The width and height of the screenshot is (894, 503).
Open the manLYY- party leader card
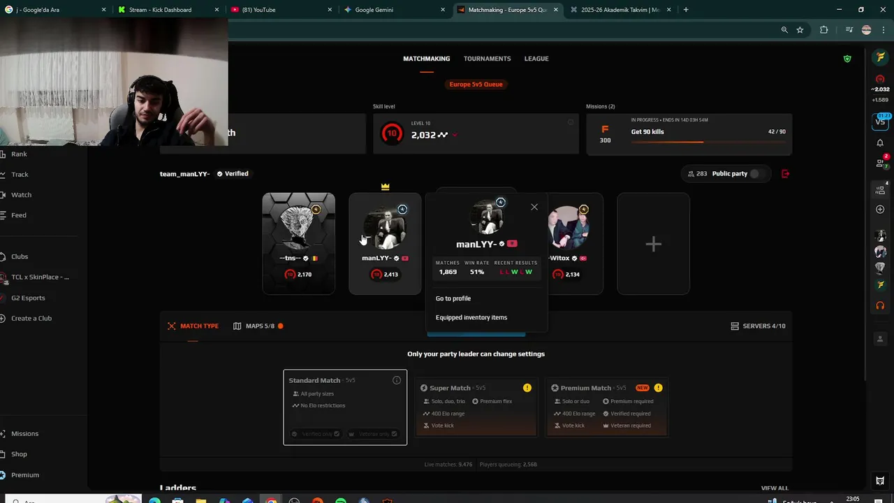click(385, 244)
